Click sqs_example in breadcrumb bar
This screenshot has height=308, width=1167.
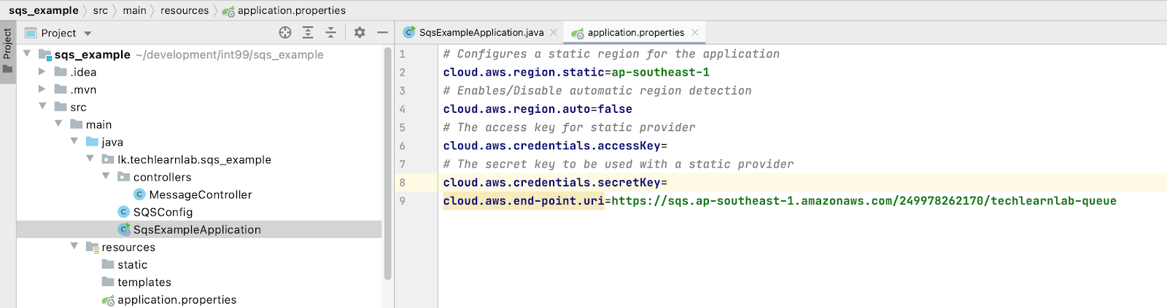pos(44,10)
